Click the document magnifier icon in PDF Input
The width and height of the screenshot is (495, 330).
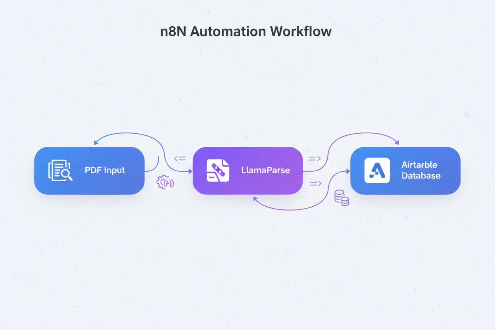point(60,171)
